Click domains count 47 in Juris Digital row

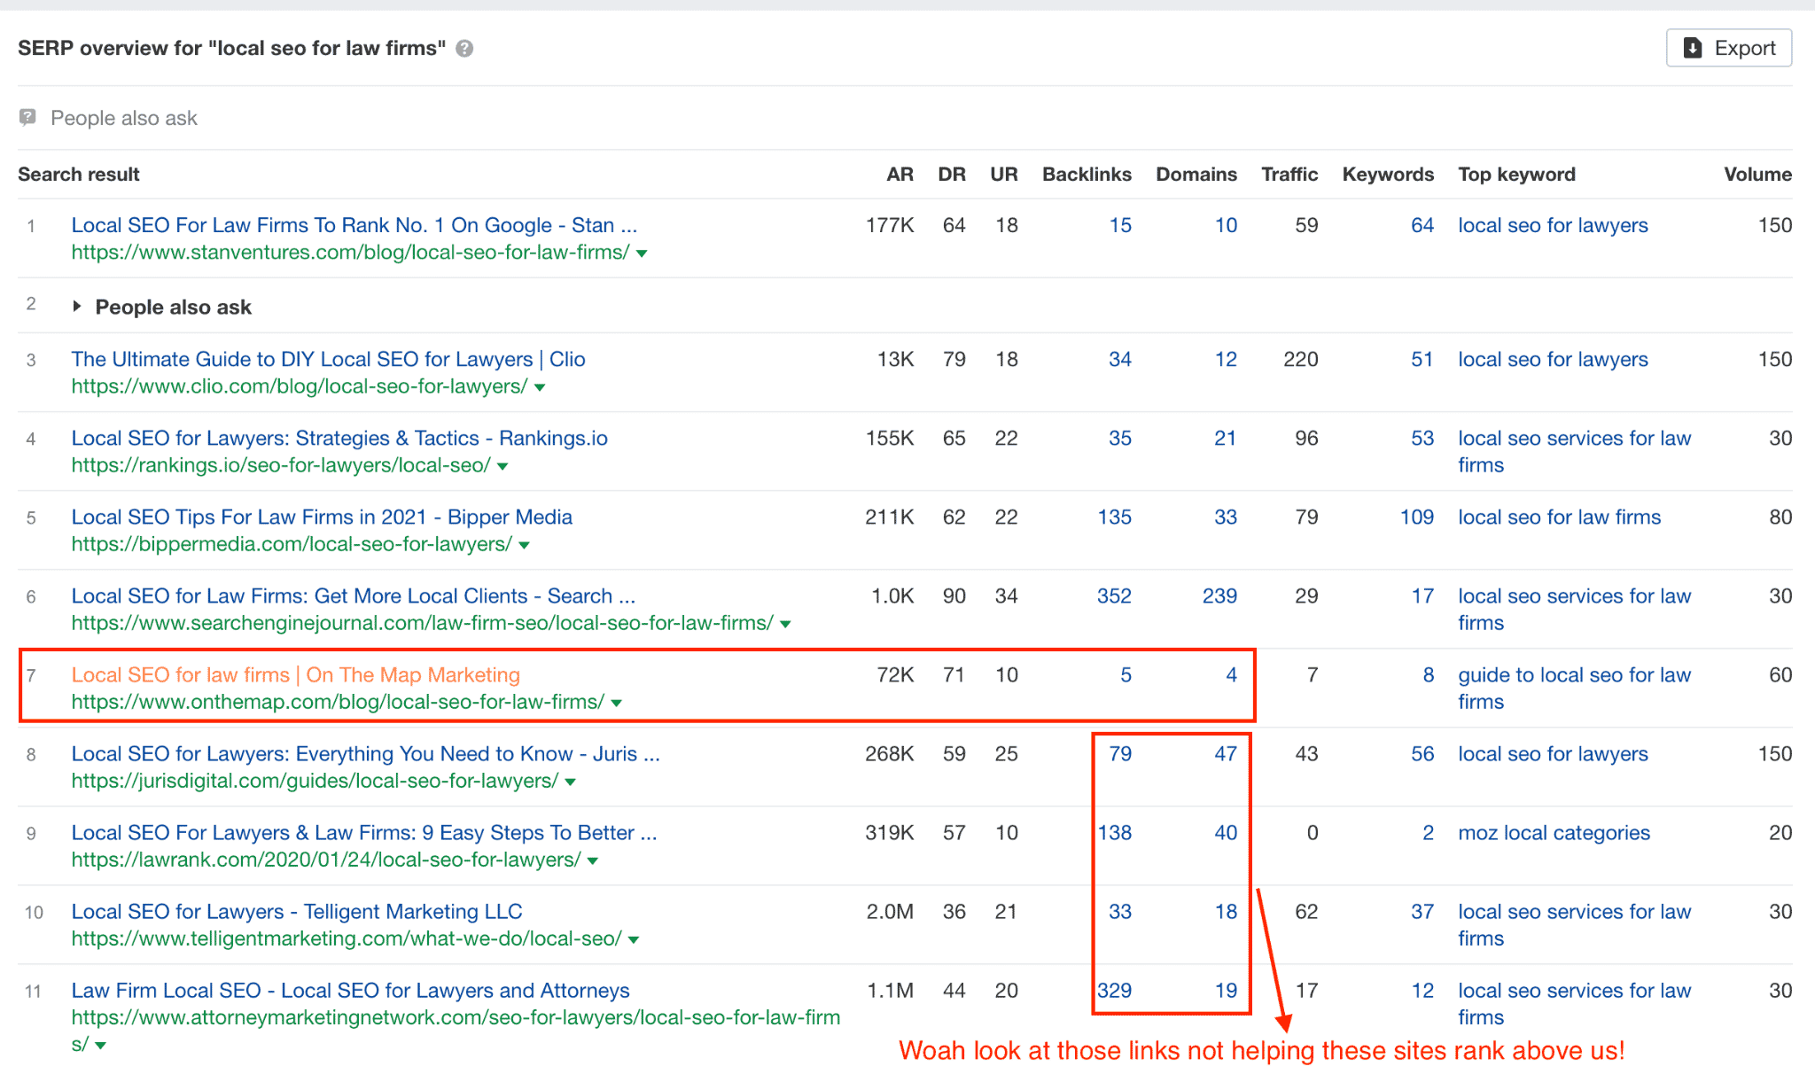1226,753
